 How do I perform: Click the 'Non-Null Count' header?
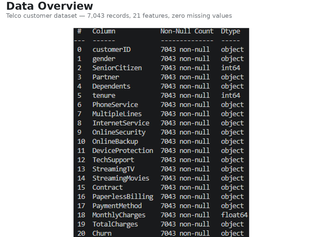coord(187,31)
